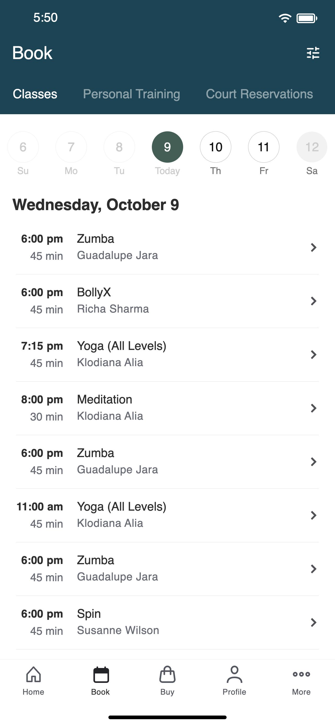Tap the battery status icon
Viewport: 335px width, 726px height.
tap(307, 18)
